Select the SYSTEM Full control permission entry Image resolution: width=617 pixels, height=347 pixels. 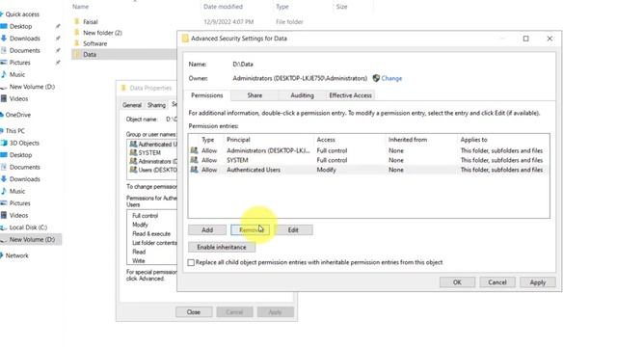click(x=368, y=160)
